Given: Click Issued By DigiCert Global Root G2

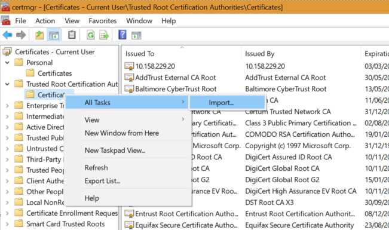Looking at the screenshot, I should (282, 180).
